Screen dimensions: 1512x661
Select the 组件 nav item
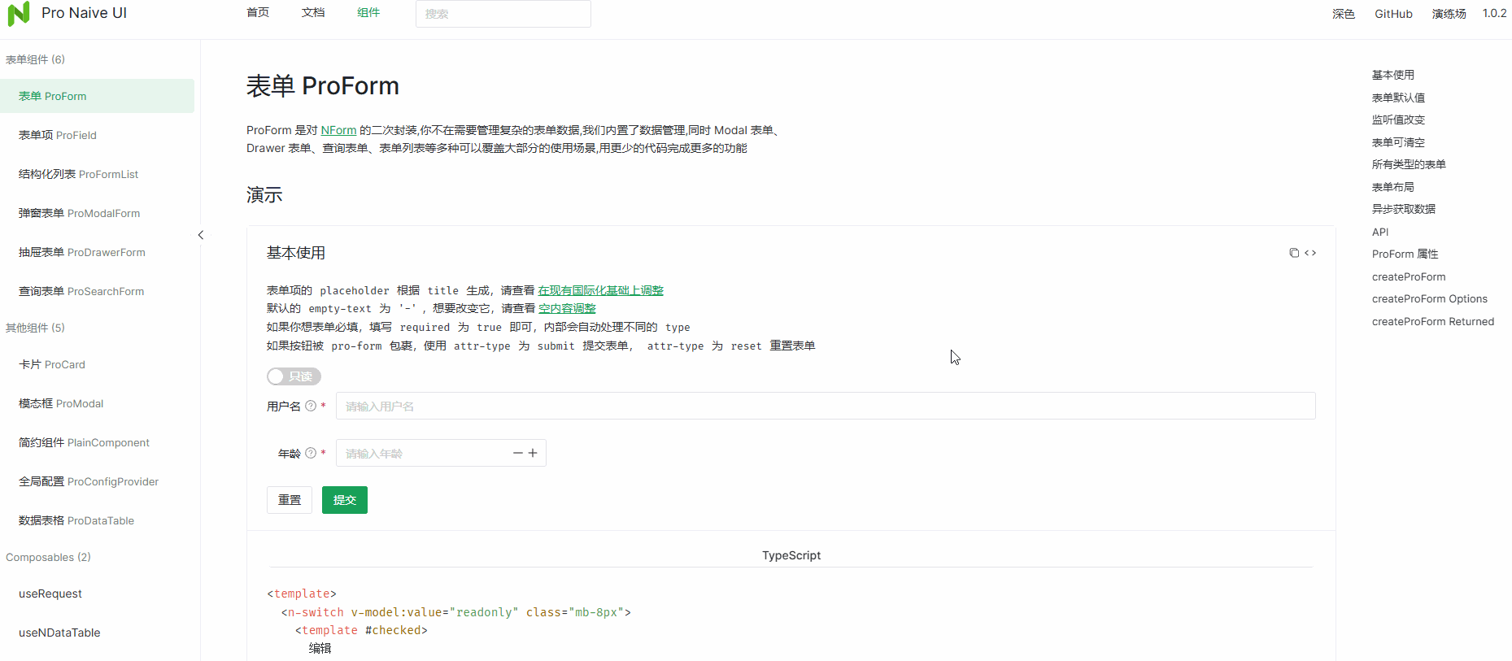point(368,13)
